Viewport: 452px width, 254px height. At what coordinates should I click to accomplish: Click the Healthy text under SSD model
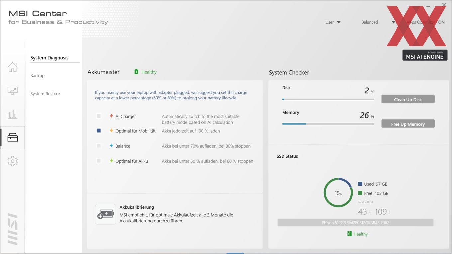[361, 234]
